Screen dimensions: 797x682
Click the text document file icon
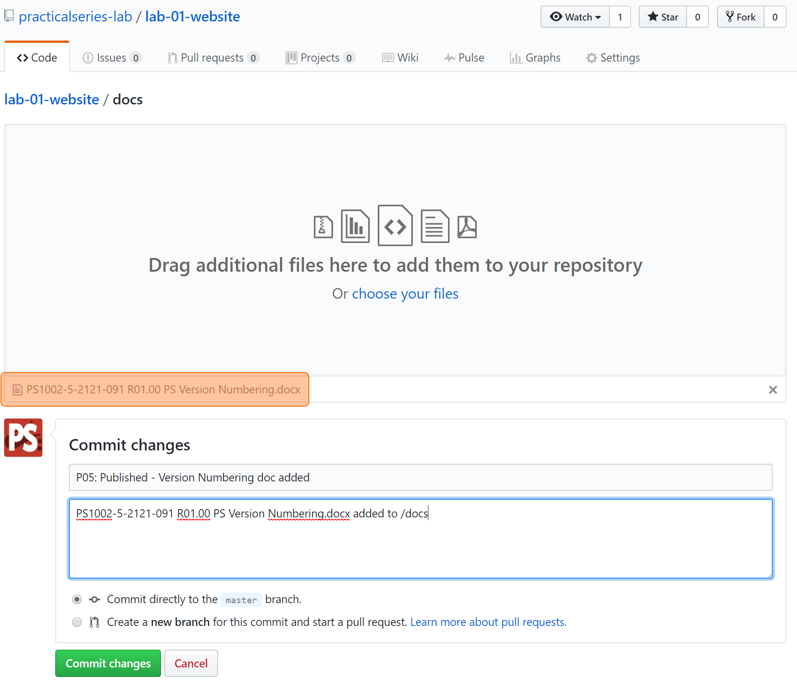435,226
